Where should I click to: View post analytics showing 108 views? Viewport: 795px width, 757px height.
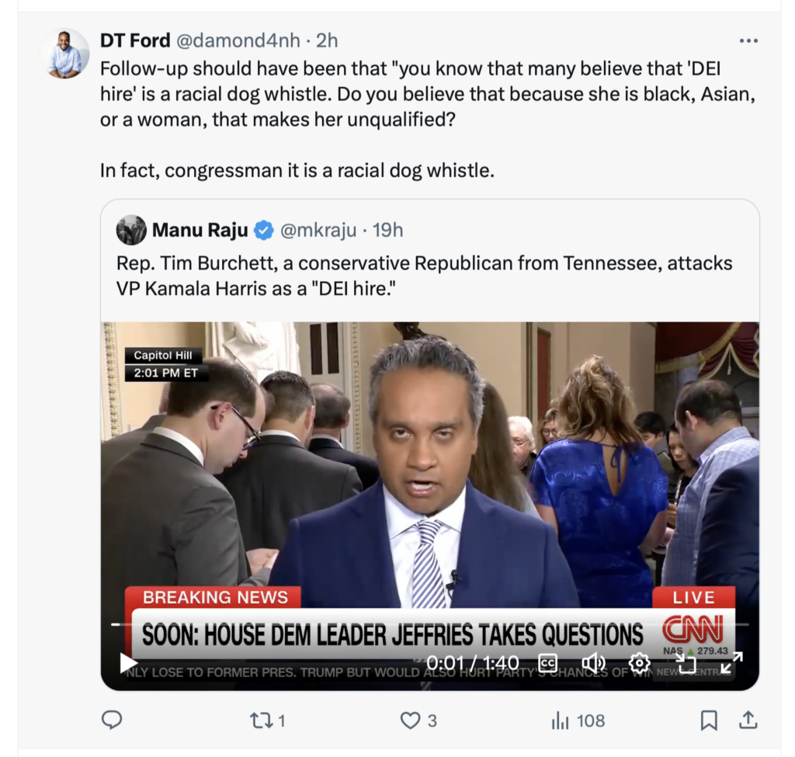(x=578, y=721)
